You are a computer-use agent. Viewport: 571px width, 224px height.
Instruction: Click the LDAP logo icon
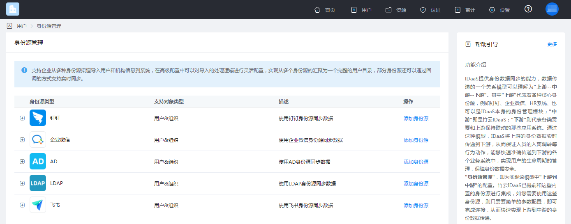point(38,183)
